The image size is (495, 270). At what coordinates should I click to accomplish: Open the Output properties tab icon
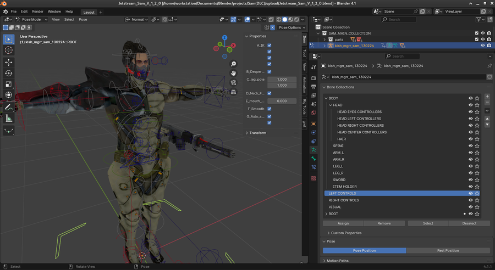tap(313, 87)
